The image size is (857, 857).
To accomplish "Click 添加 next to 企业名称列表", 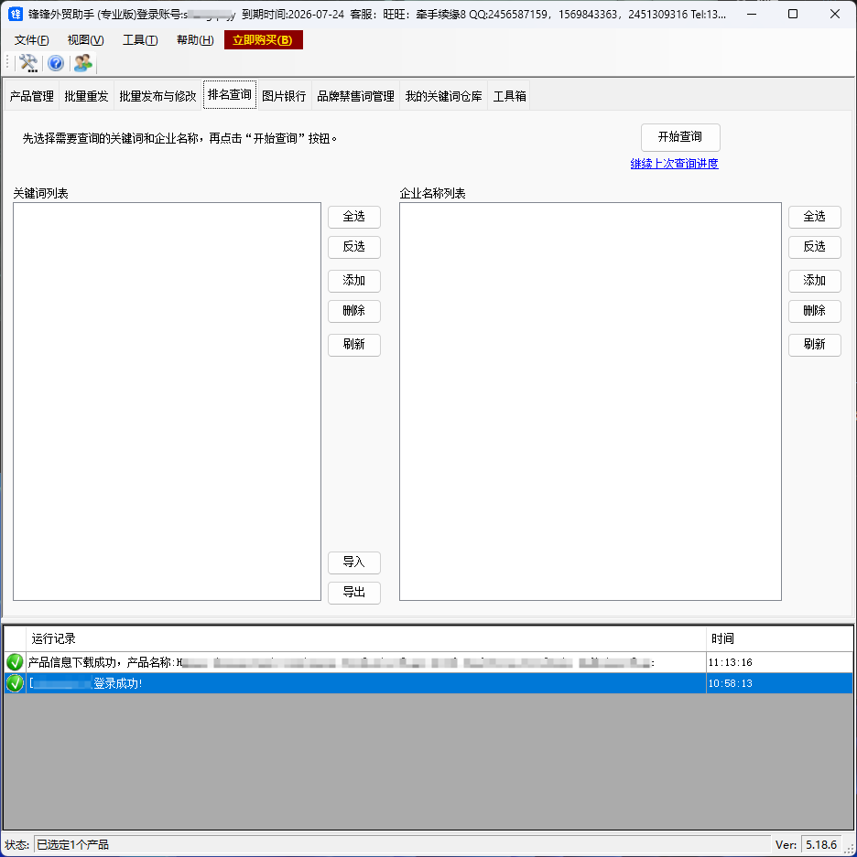I will coord(814,281).
